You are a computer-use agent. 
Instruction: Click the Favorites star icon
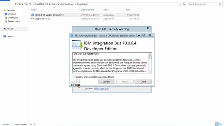(x=5, y=10)
